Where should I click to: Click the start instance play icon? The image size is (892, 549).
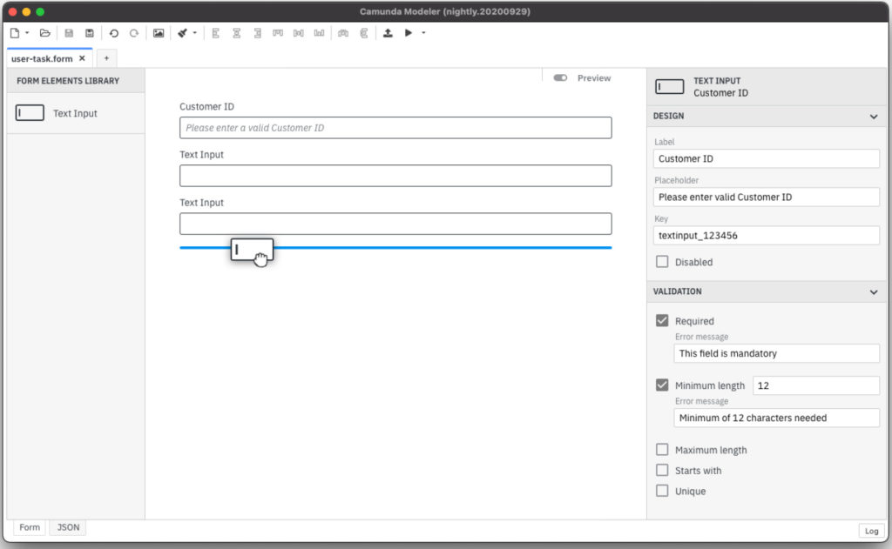click(409, 33)
